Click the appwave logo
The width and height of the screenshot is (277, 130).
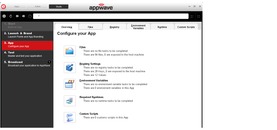click(101, 7)
